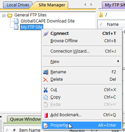
Task: Switch to the Local Drives tab
Action: tap(18, 5)
